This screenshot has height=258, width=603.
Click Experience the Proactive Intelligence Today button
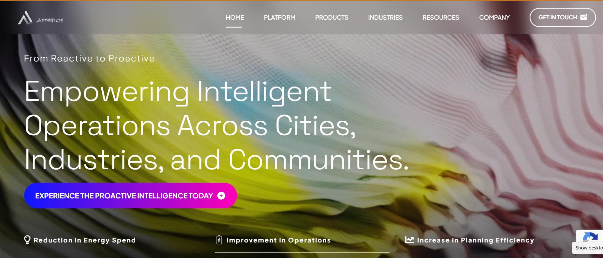[x=130, y=196]
